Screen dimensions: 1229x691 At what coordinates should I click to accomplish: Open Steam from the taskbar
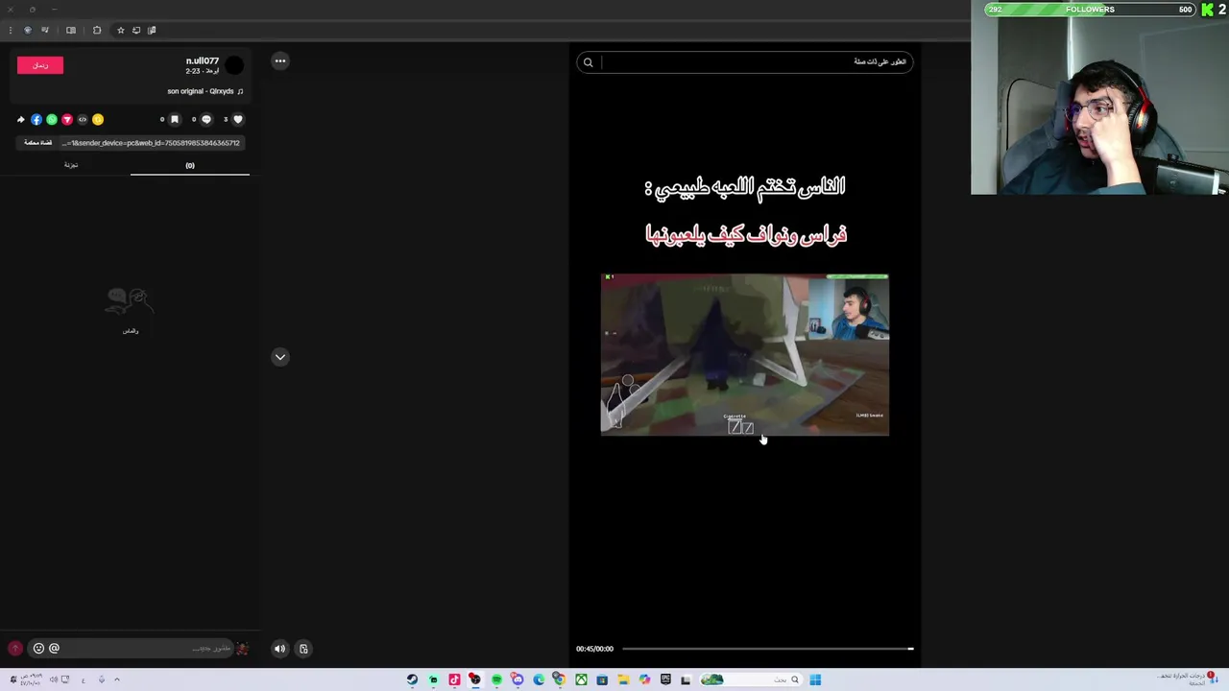412,679
